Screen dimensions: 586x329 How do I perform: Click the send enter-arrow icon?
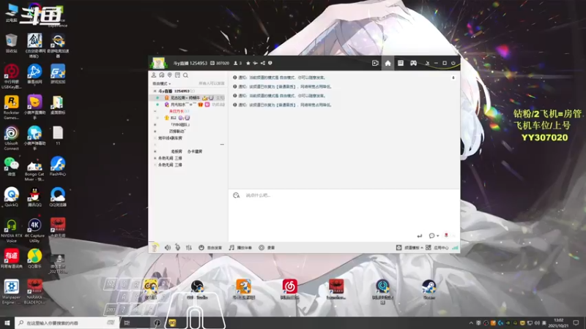(419, 235)
